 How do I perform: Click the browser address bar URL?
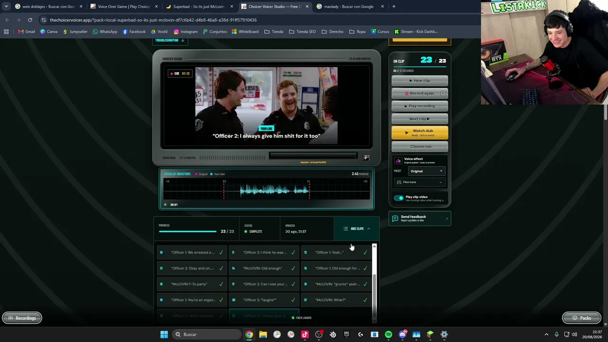click(x=153, y=20)
